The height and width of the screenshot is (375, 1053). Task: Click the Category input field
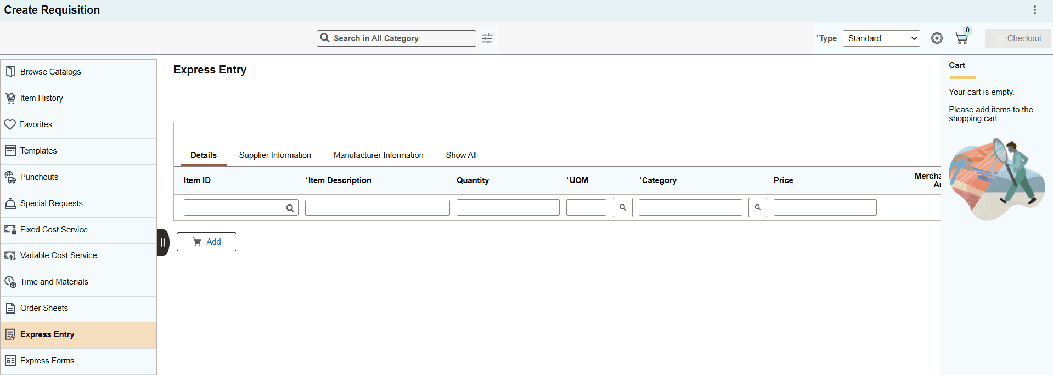690,208
